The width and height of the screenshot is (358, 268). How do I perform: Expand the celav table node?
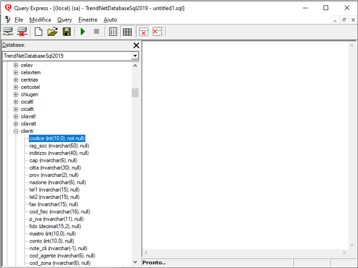point(16,65)
